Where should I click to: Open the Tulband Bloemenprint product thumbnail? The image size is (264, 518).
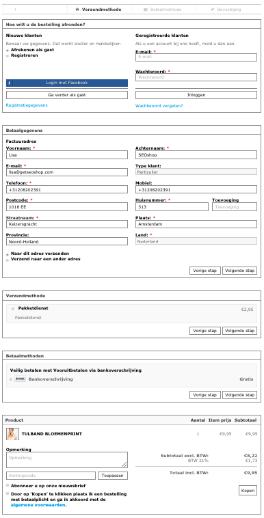tap(12, 434)
